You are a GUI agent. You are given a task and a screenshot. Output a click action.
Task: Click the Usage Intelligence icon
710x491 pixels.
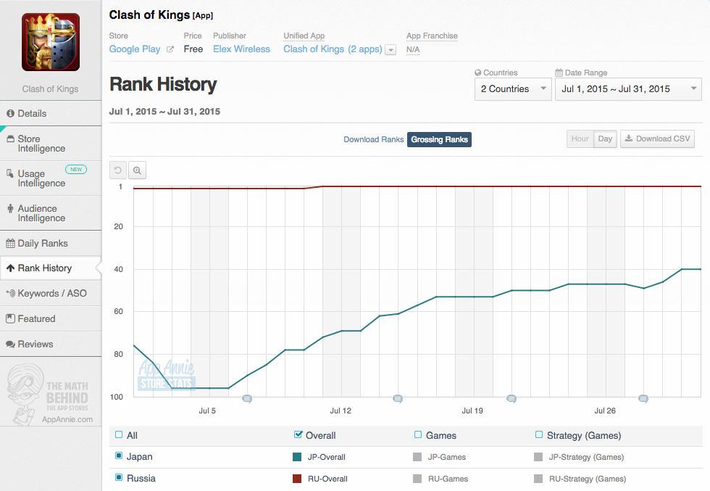coord(10,173)
